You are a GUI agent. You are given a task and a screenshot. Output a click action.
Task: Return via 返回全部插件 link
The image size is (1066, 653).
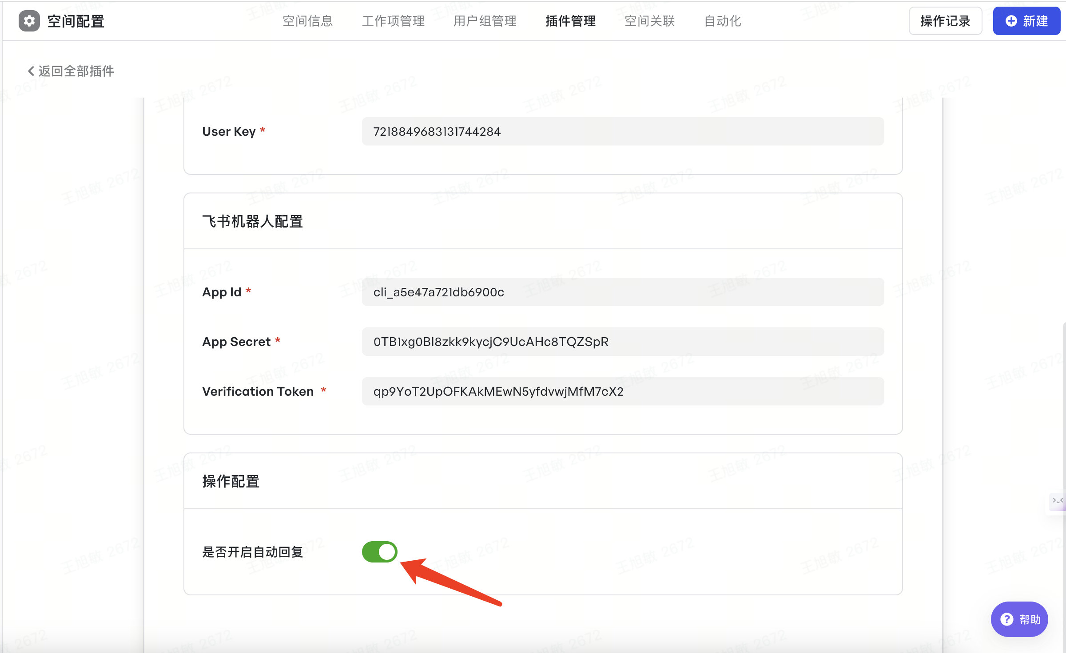coord(71,71)
